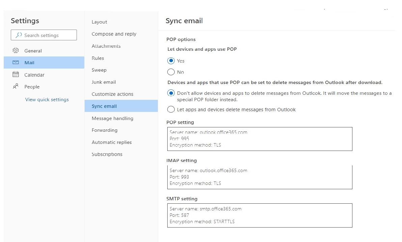Viewport: 402px width, 242px height.
Task: Click the POP options heading
Action: 181,39
